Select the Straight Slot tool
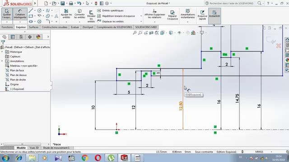The height and width of the screenshot is (162, 289). click(x=31, y=22)
